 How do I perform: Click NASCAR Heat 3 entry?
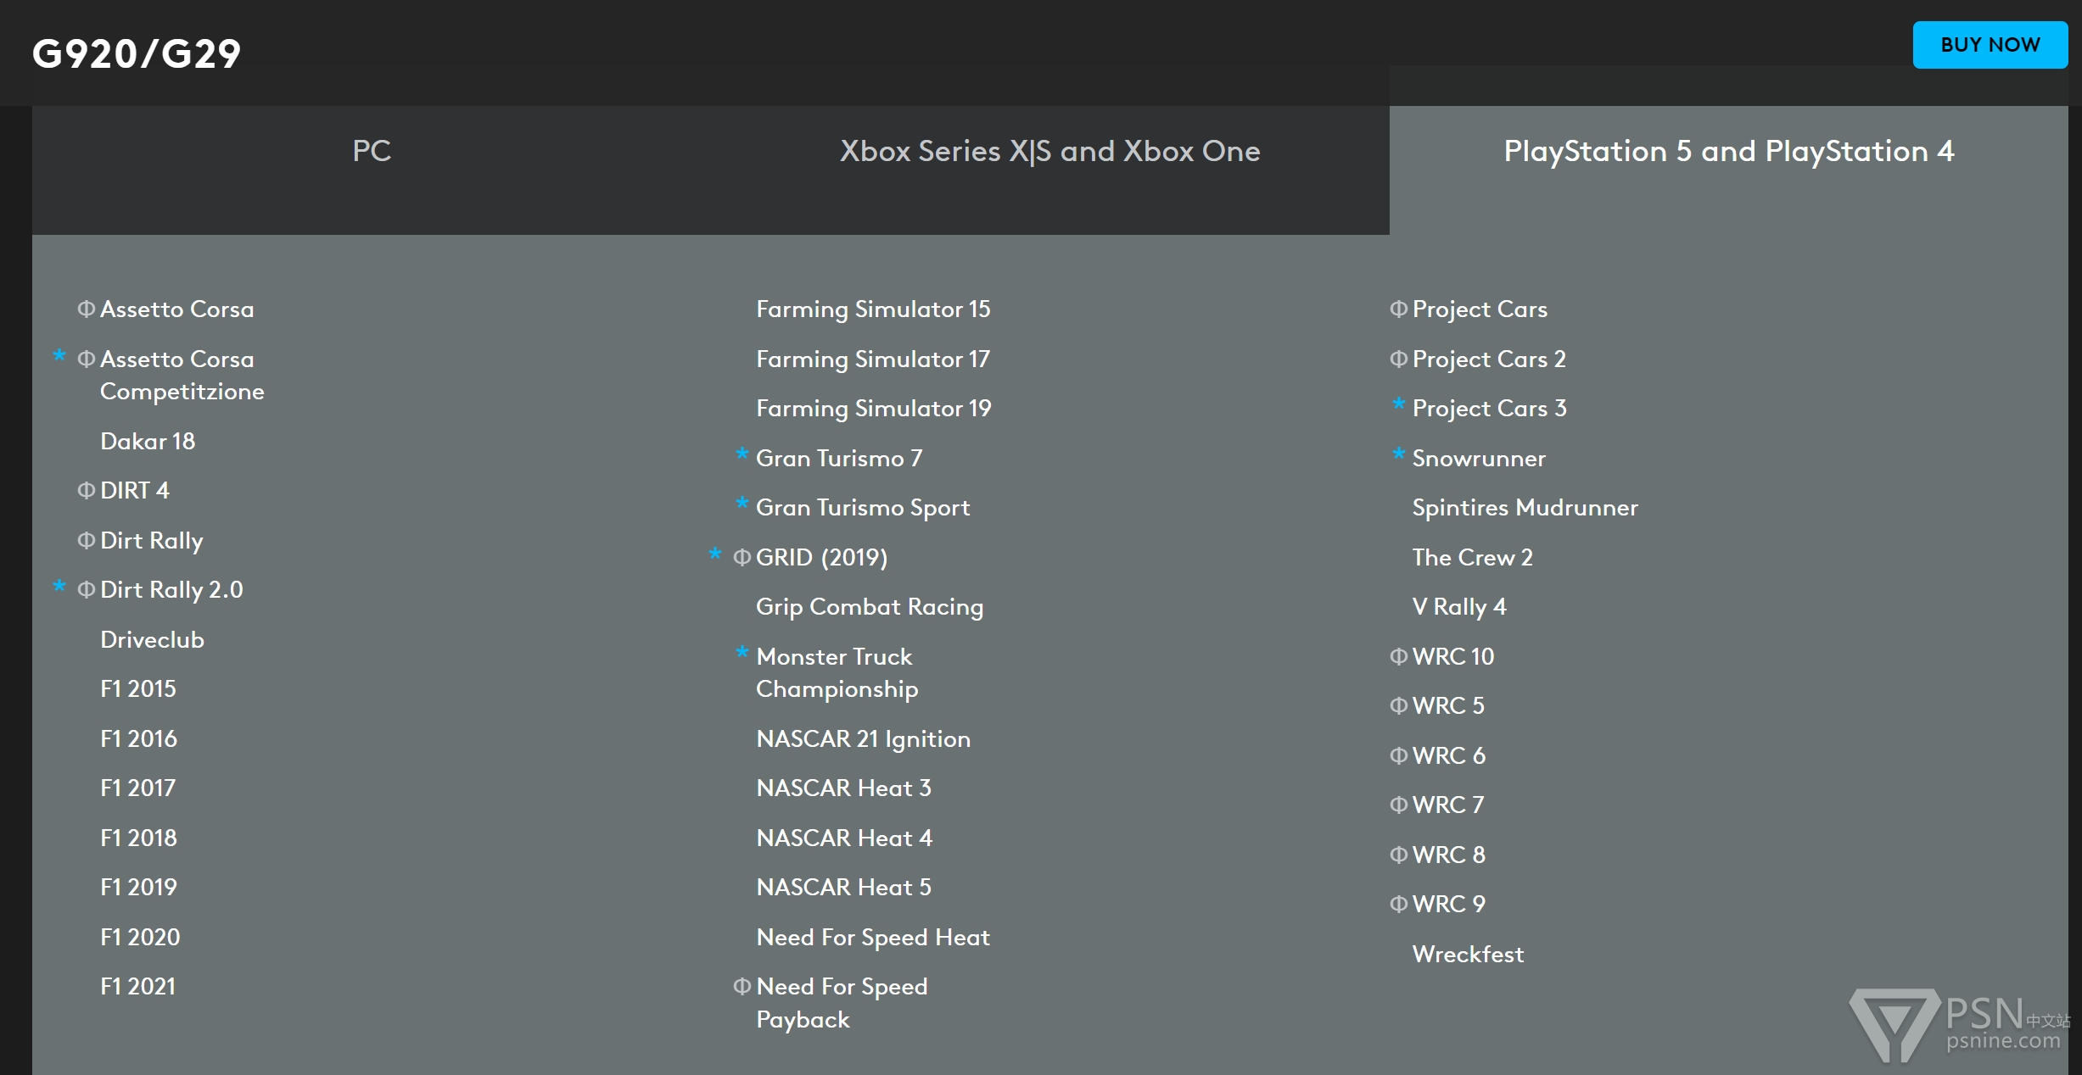pyautogui.click(x=844, y=788)
